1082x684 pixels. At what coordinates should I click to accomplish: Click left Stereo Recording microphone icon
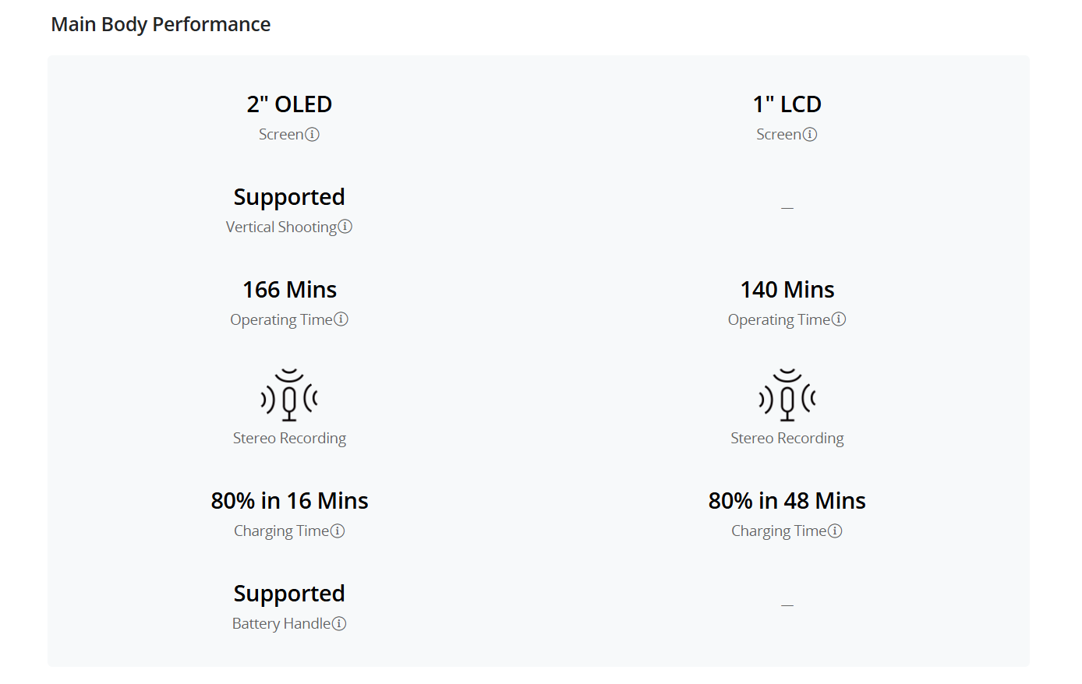click(x=289, y=395)
